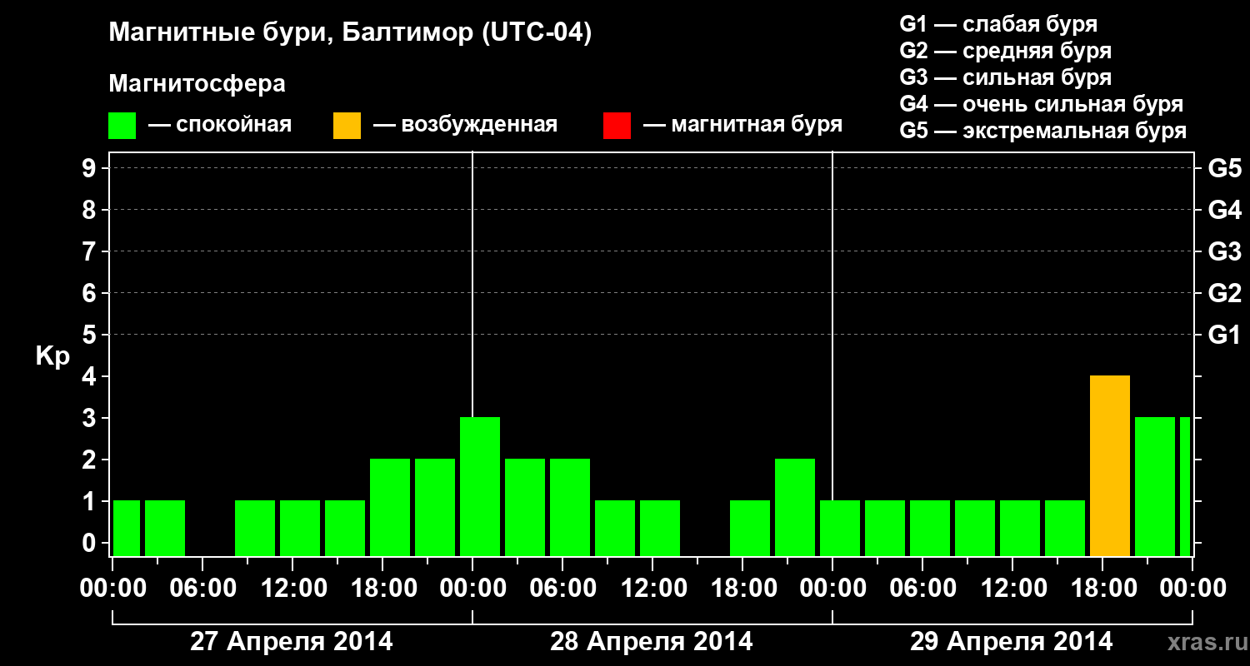
Task: Click the chart title 'Магнитные бури, Балтимор (UTC-04)'
Action: (x=350, y=34)
